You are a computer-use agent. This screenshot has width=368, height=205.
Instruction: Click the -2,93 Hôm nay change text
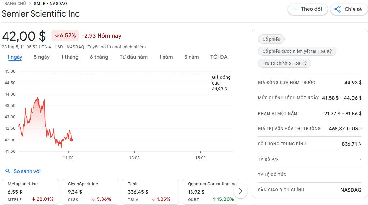tap(102, 36)
